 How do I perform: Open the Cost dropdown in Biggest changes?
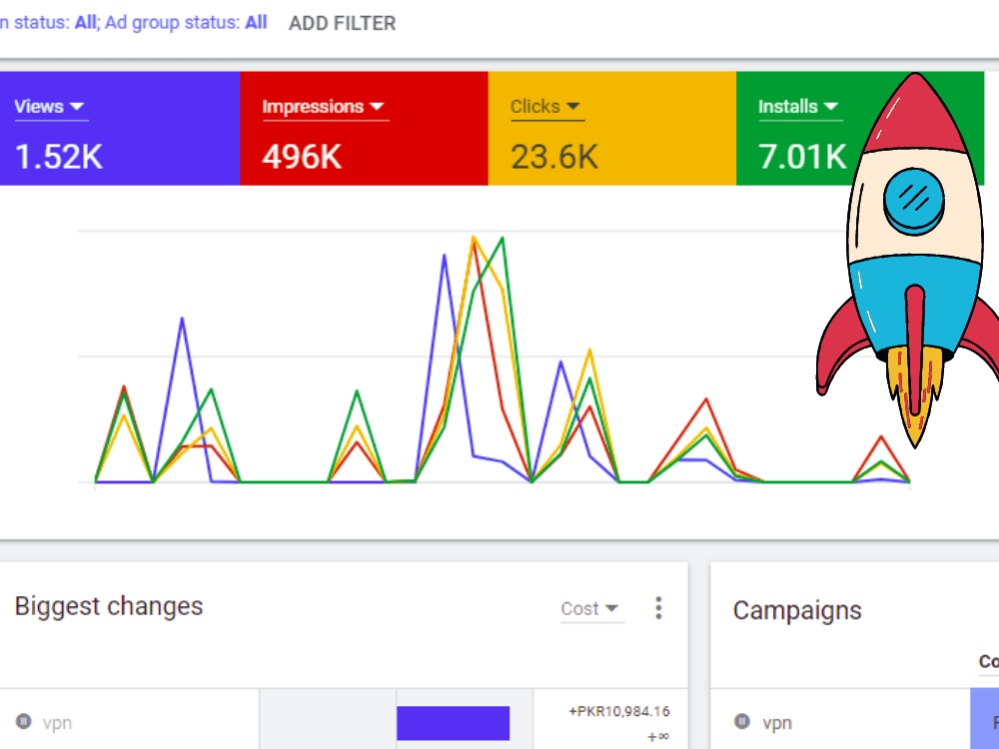[x=590, y=608]
